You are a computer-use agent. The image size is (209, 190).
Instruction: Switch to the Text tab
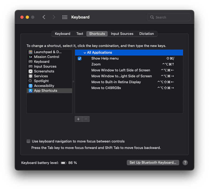[80, 34]
